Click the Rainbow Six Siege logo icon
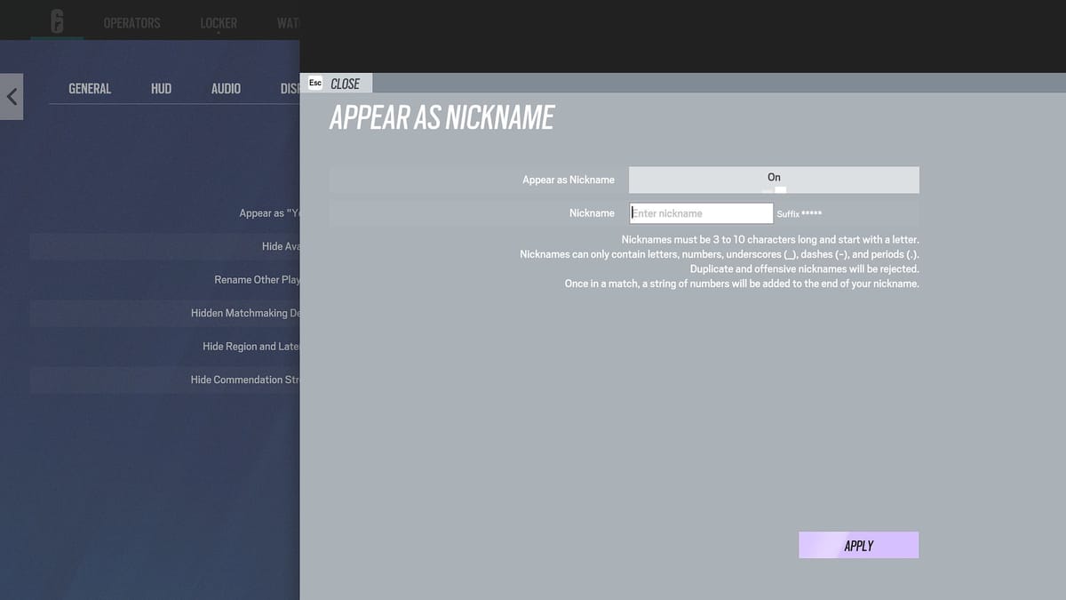 coord(57,21)
